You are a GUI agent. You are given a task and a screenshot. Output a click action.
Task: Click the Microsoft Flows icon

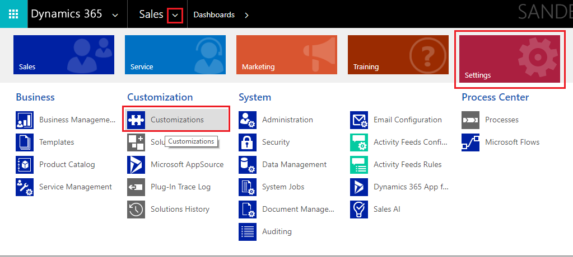click(470, 142)
